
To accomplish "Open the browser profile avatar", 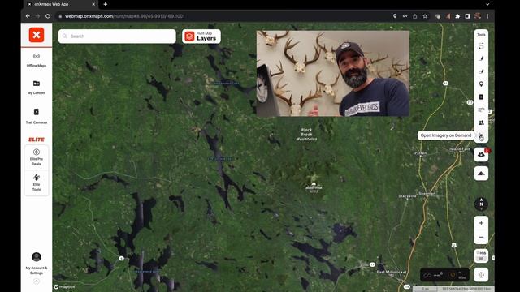I will click(x=478, y=16).
